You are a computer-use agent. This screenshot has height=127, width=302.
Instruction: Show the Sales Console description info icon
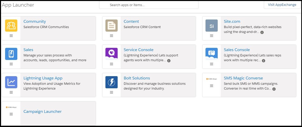(x=264, y=61)
